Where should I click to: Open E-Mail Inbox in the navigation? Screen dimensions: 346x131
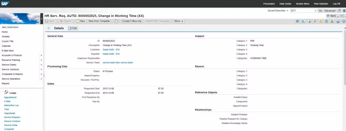click(8, 50)
